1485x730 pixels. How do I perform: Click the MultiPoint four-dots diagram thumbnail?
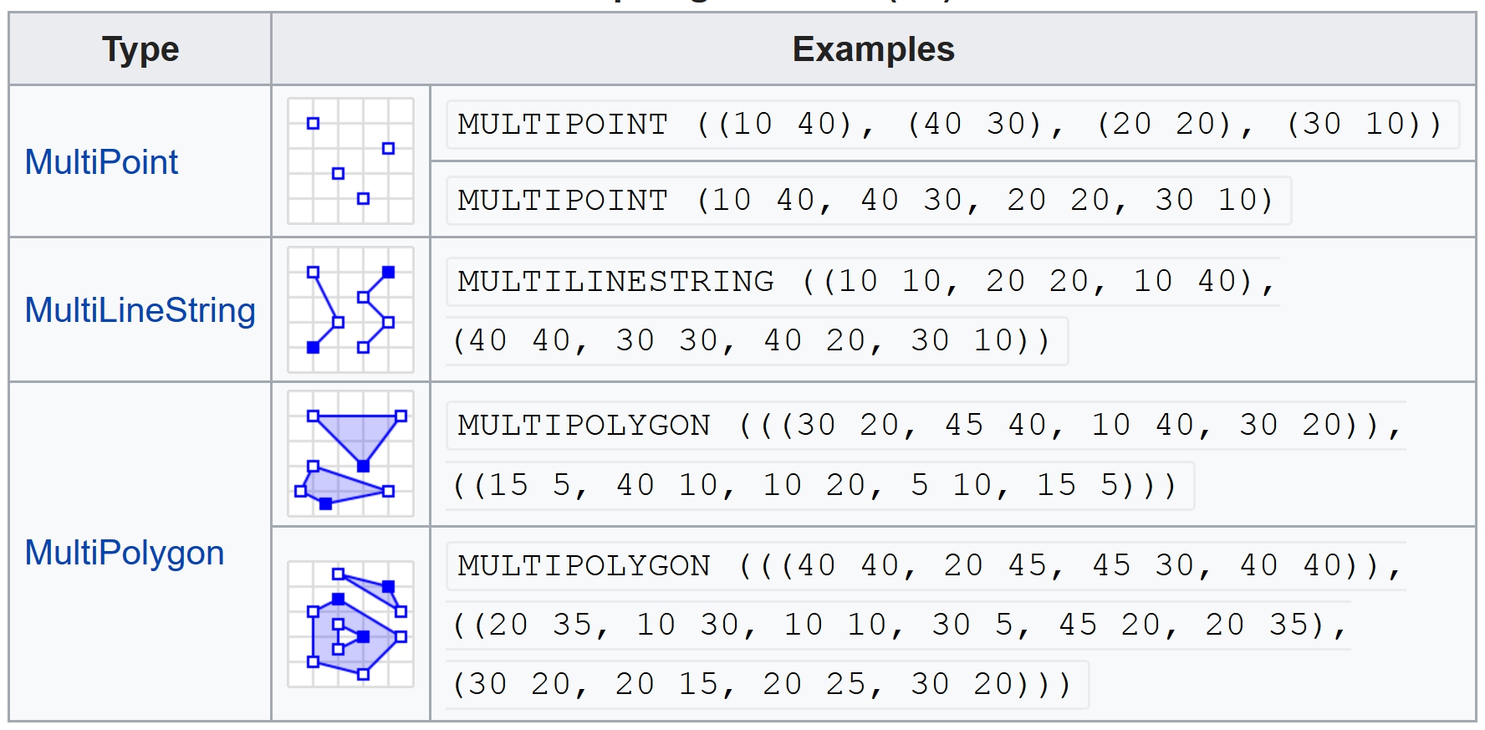coord(350,161)
